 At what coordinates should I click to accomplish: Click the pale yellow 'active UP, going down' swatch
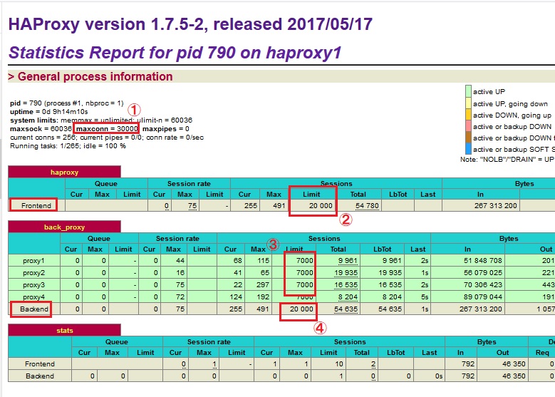click(x=468, y=103)
